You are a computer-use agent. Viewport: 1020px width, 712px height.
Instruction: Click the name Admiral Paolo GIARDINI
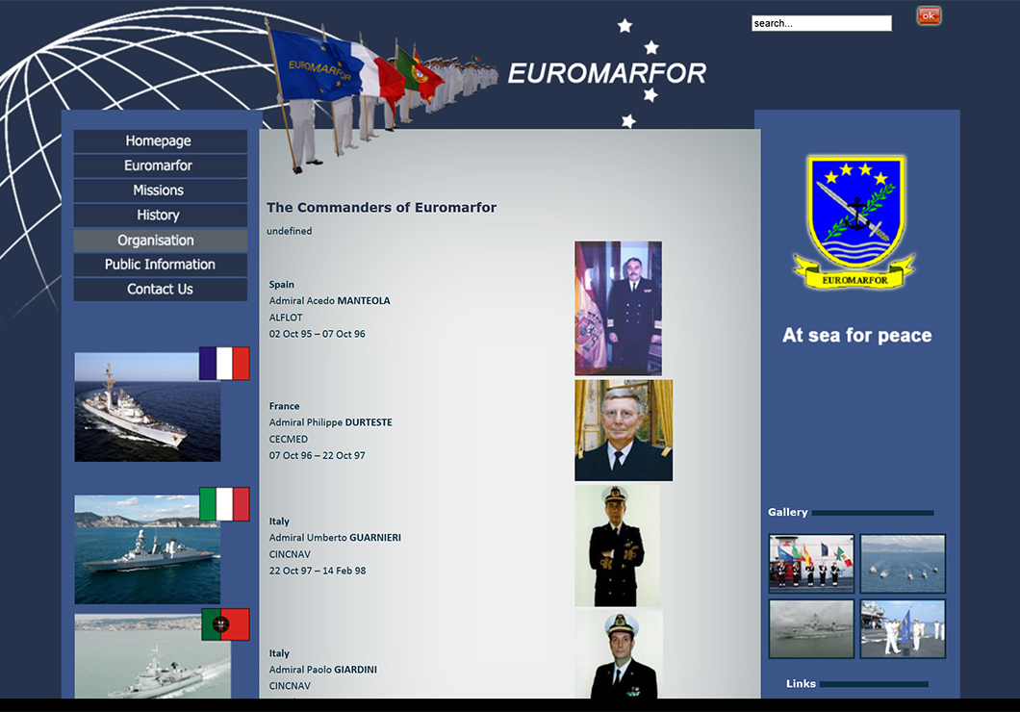(323, 670)
